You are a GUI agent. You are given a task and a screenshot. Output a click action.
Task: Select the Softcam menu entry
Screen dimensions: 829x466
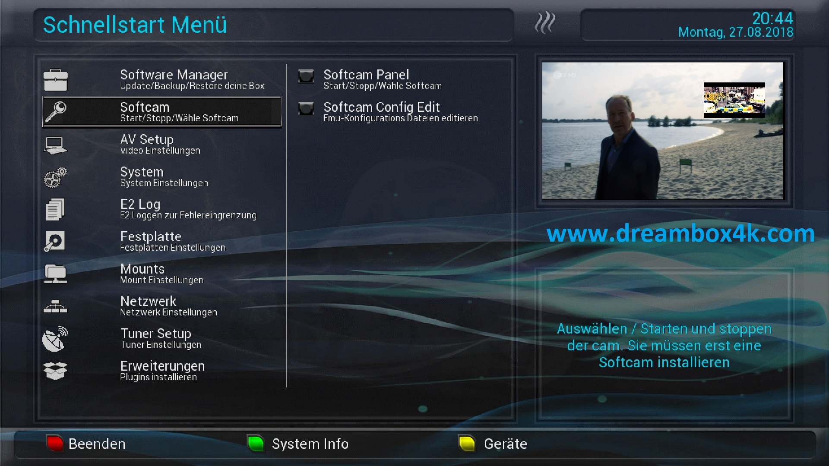162,112
